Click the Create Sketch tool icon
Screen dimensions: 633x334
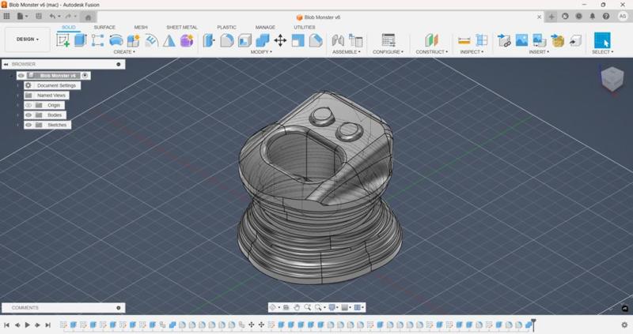tap(63, 40)
